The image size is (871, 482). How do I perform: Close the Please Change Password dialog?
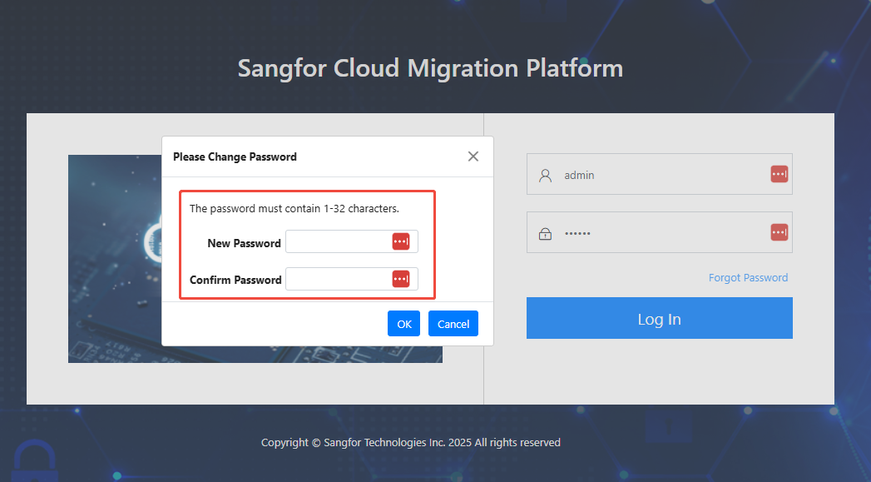[x=473, y=157]
